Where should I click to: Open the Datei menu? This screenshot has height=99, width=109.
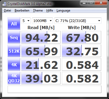7,10
